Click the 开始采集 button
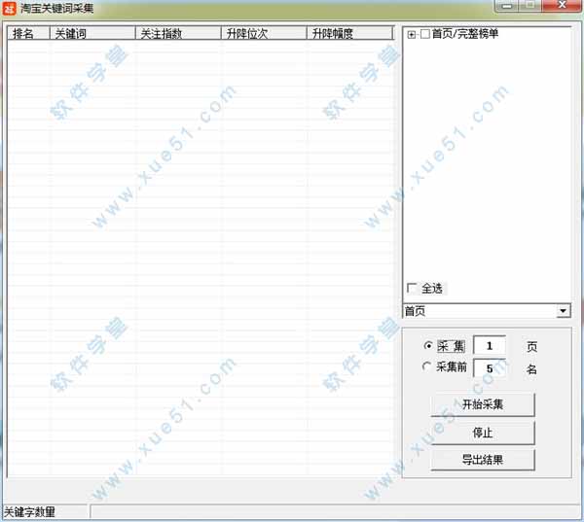Viewport: 584px width, 522px height. [483, 404]
